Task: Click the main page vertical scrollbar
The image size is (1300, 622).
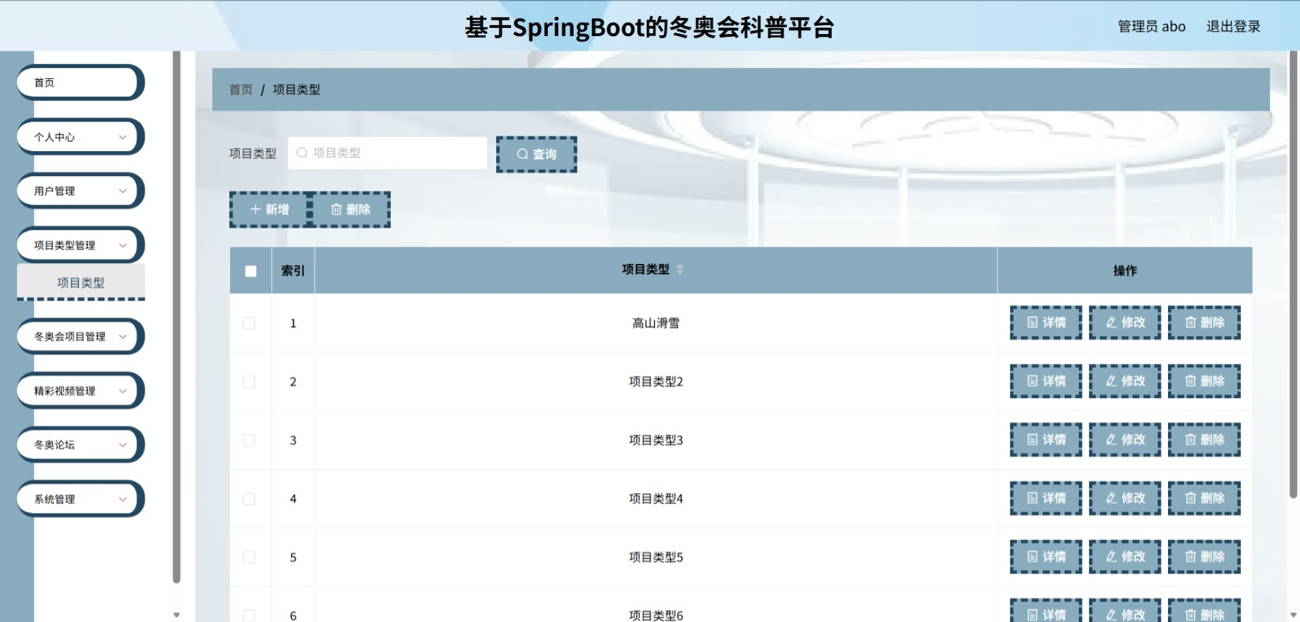Action: pos(1293,274)
